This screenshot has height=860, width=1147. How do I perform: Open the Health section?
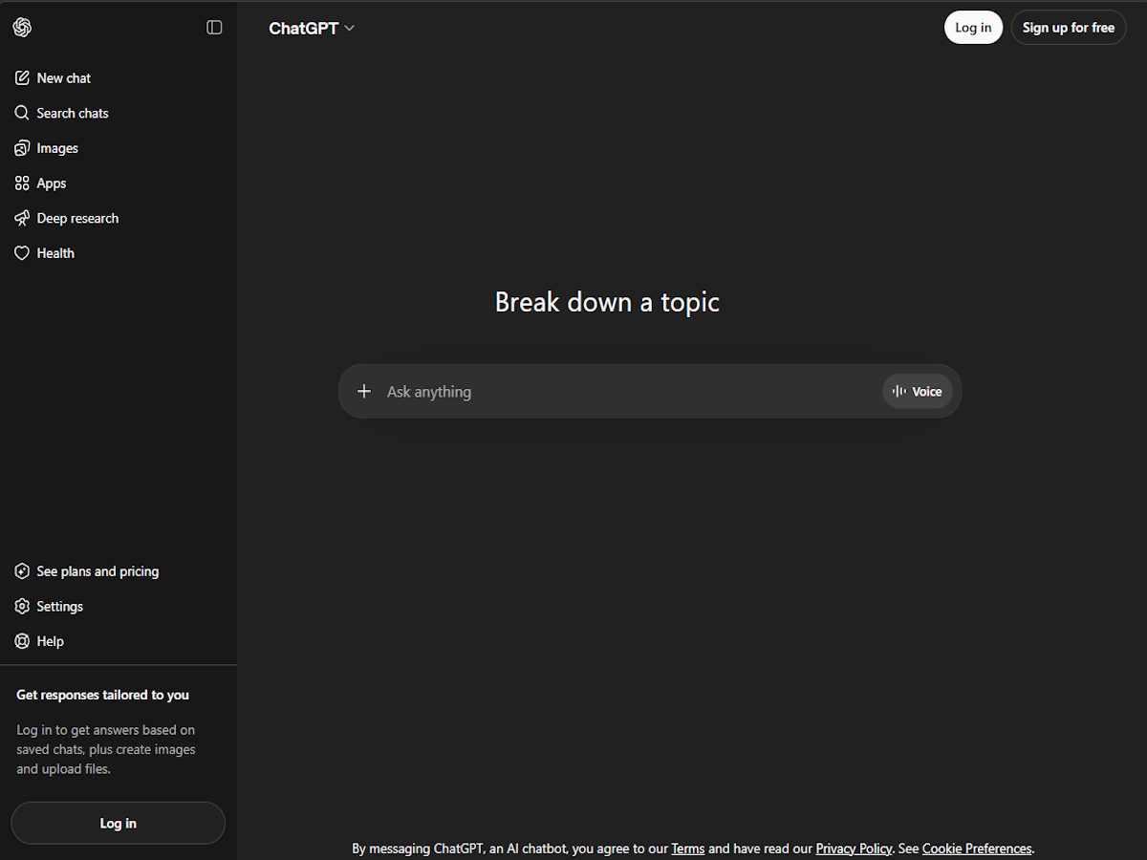(54, 252)
